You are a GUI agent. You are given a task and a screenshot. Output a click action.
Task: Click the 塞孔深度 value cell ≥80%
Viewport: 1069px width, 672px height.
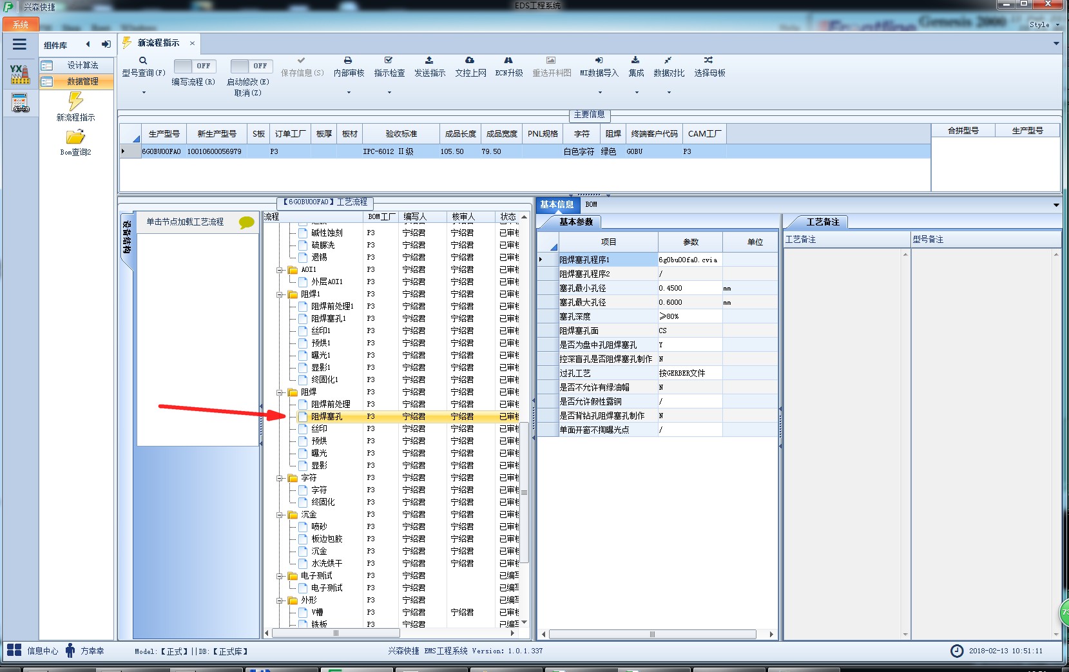click(689, 316)
